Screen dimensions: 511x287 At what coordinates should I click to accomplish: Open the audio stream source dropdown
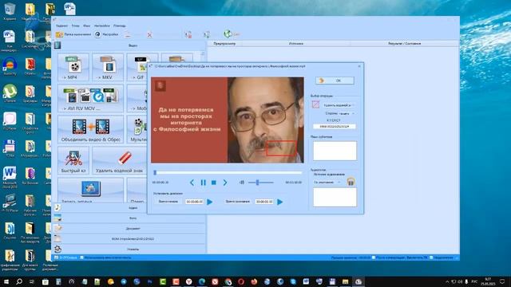click(327, 183)
